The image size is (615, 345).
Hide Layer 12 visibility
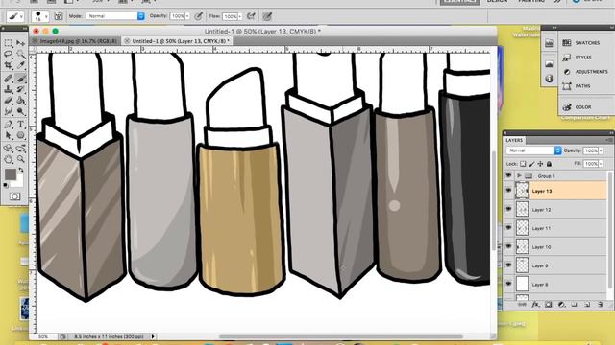508,209
